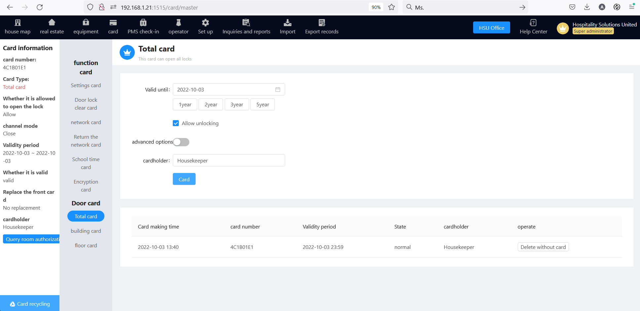Open the Firefox application menu
Viewport: 640px width, 311px height.
point(631,7)
